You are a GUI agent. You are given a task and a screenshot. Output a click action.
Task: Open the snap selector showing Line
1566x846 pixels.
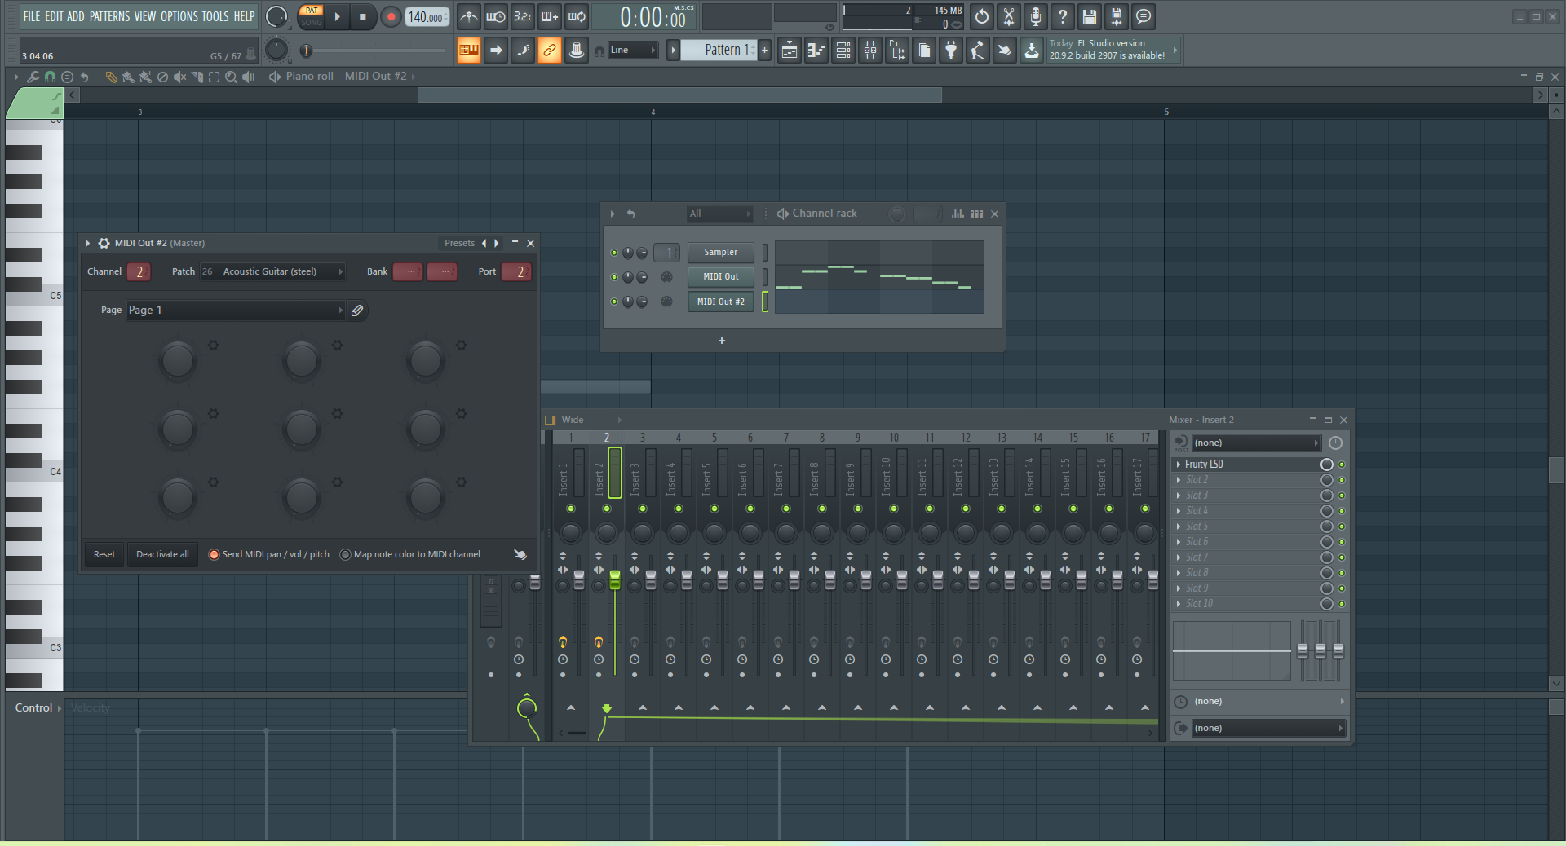point(632,51)
